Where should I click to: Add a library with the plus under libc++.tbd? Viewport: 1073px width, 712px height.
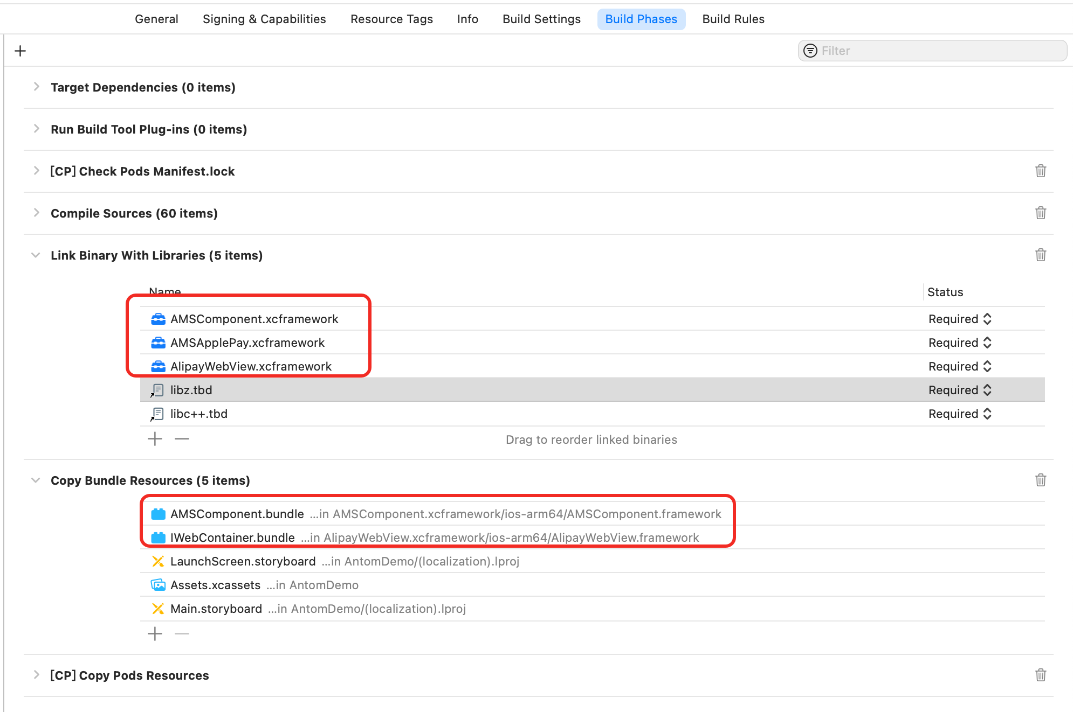coord(155,439)
